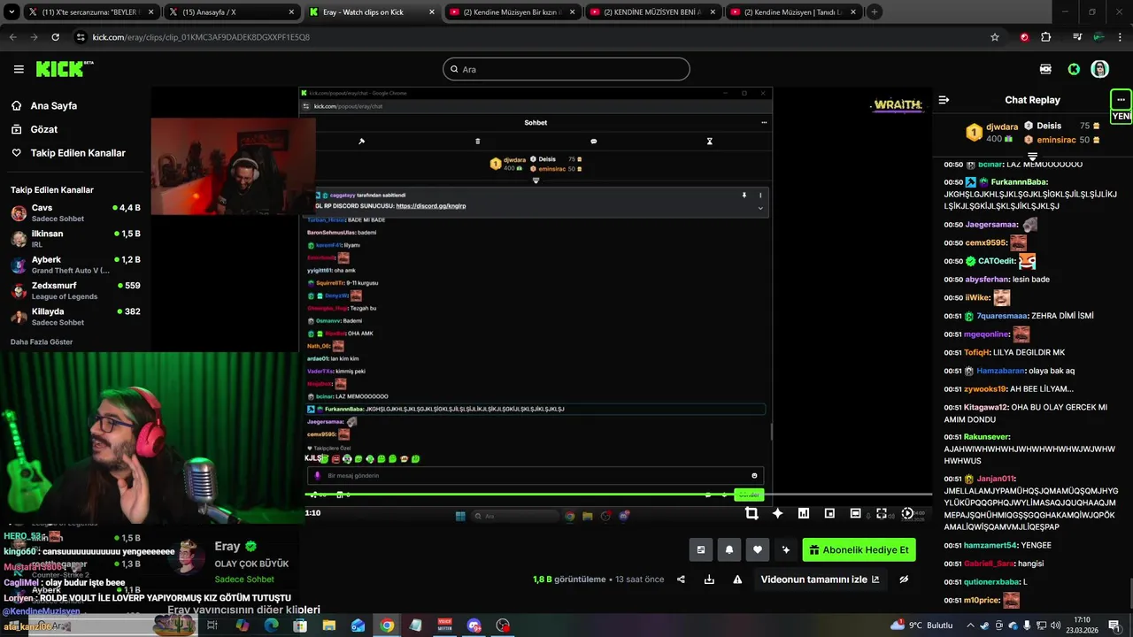Open Gözat in sidebar

[44, 129]
